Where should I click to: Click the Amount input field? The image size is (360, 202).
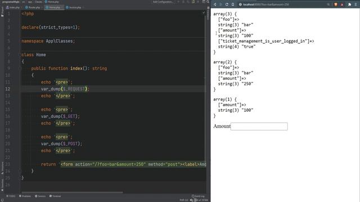[259, 126]
